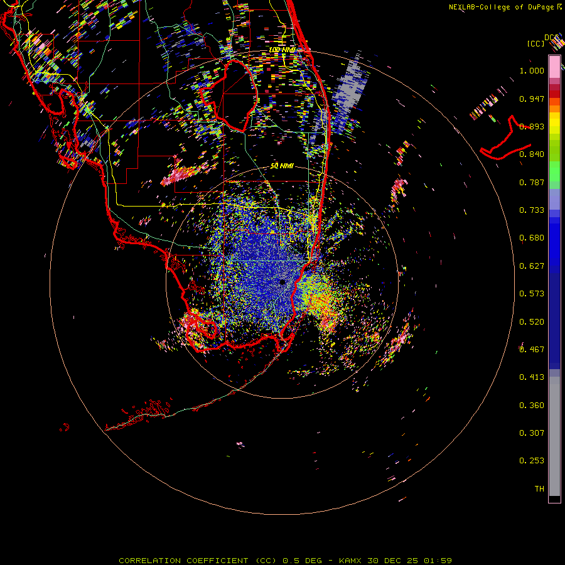
Task: Click the CORRELATION COEFFICIENT (CC) caption title
Action: pos(198,561)
